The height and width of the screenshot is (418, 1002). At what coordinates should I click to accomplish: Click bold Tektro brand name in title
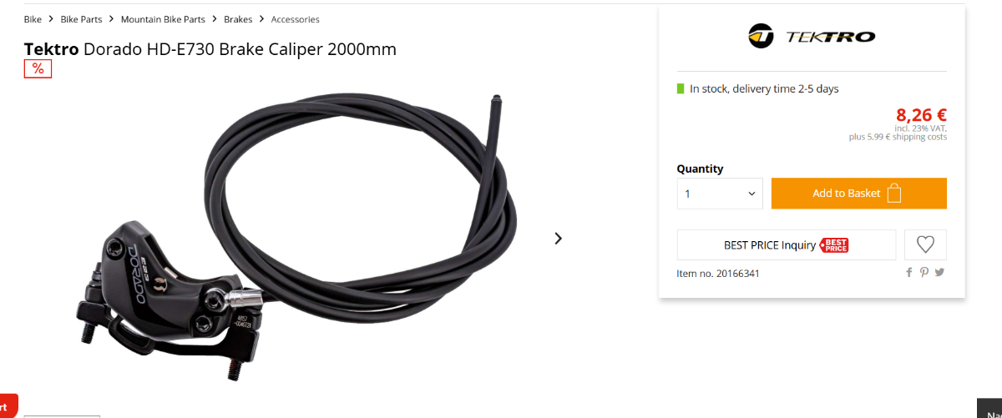[x=52, y=49]
